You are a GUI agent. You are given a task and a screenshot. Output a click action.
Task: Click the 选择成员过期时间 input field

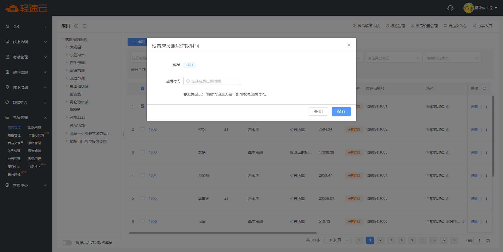pyautogui.click(x=212, y=81)
